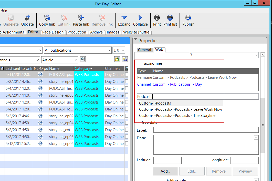Click the Properties panel vertical scrollbar thumb

[x=263, y=125]
